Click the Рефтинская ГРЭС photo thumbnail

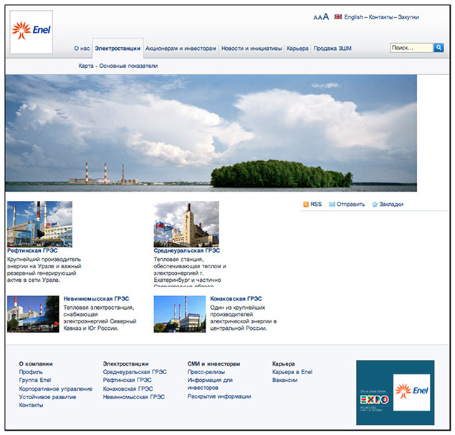pyautogui.click(x=39, y=224)
